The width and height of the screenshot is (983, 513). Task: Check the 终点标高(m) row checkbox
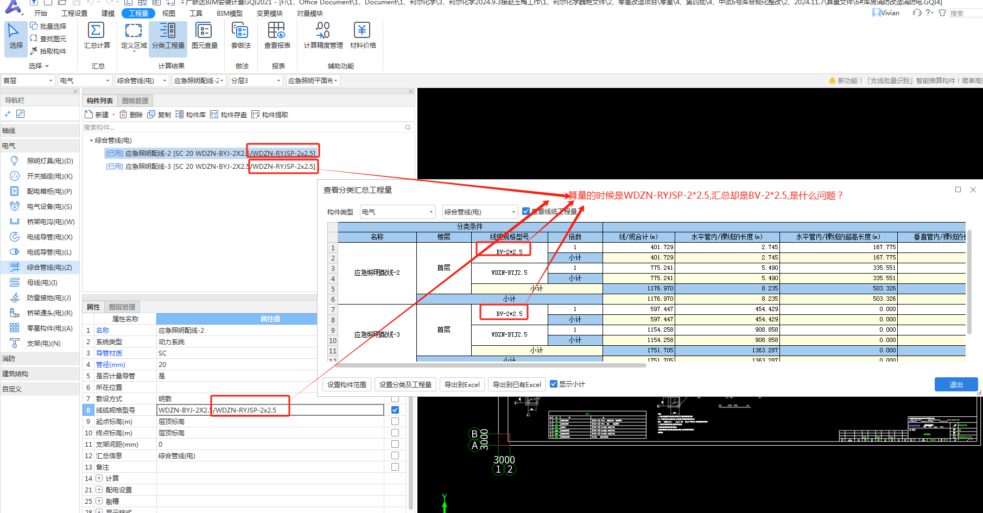coord(395,433)
